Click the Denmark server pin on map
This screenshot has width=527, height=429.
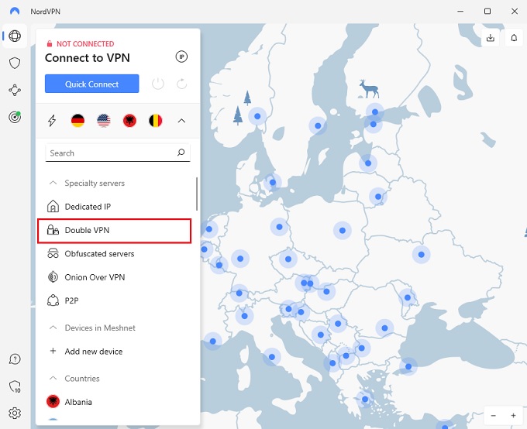pyautogui.click(x=273, y=183)
